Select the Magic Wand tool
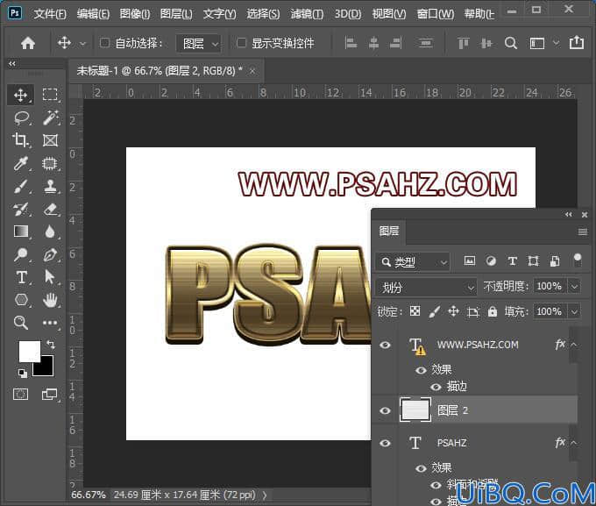The height and width of the screenshot is (506, 596). click(x=50, y=118)
